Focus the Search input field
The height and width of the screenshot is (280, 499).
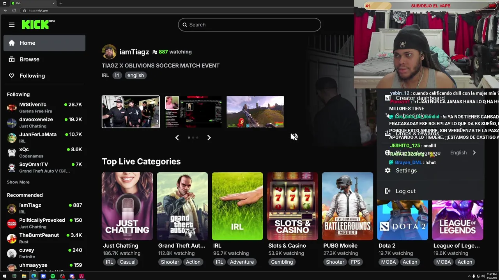[249, 24]
